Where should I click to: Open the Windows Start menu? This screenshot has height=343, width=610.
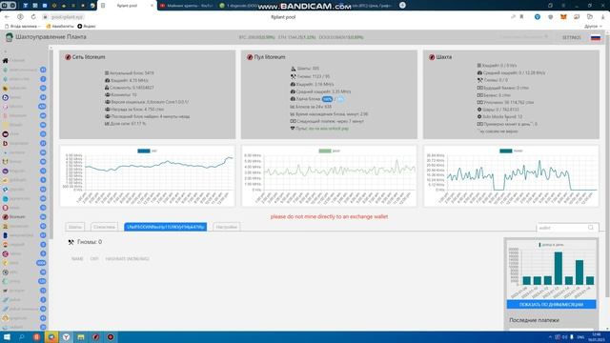coord(7,337)
